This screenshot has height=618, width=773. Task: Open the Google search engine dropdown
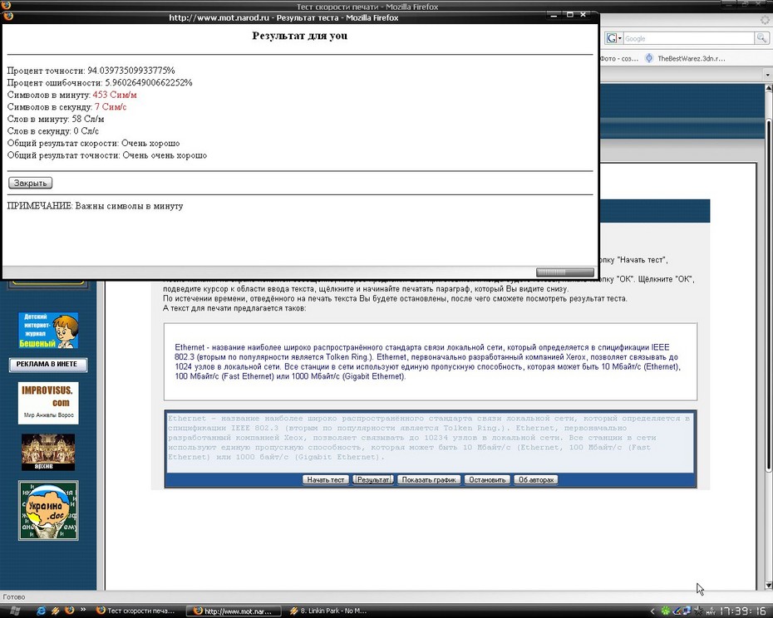pyautogui.click(x=613, y=38)
